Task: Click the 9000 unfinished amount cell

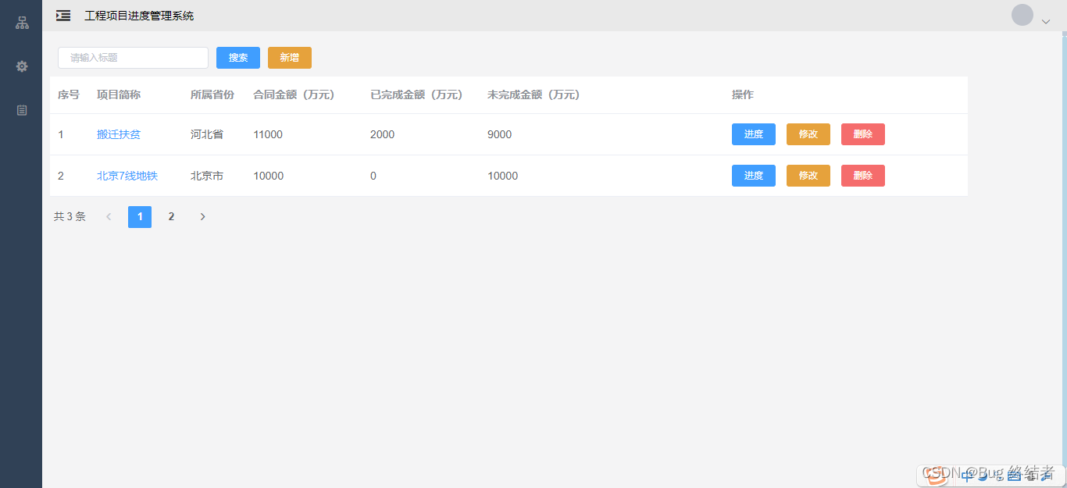Action: pyautogui.click(x=500, y=134)
